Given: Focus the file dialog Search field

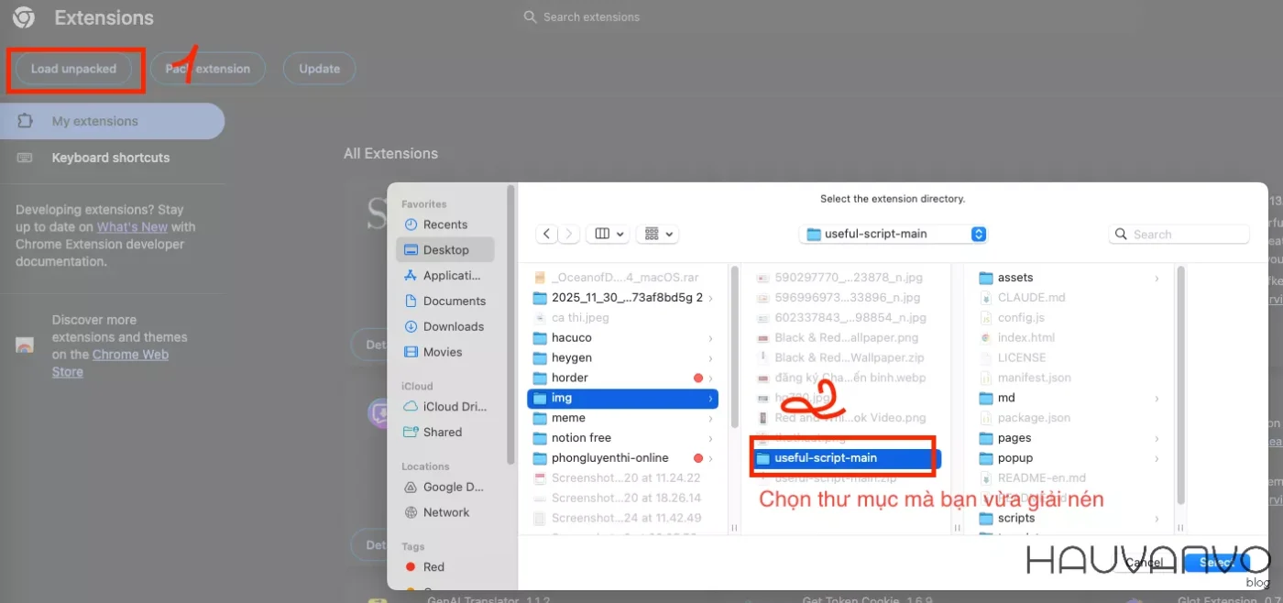Looking at the screenshot, I should (x=1179, y=234).
